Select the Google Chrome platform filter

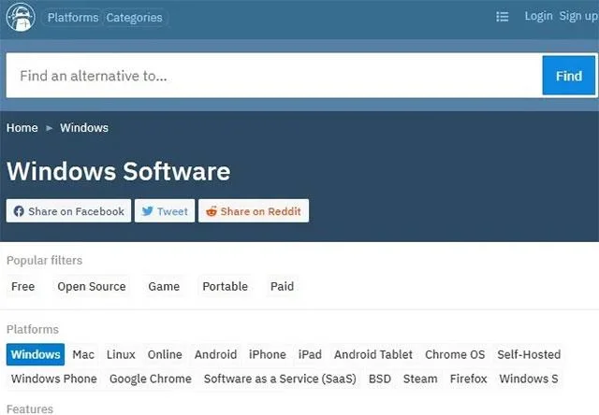[x=151, y=379]
